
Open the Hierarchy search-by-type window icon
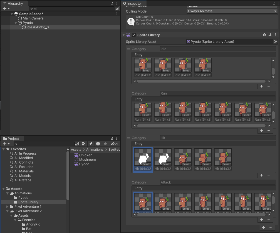pos(117,9)
